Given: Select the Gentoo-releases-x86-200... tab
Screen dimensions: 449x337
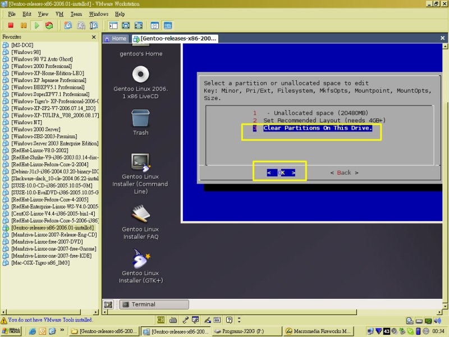Looking at the screenshot, I should 175,38.
